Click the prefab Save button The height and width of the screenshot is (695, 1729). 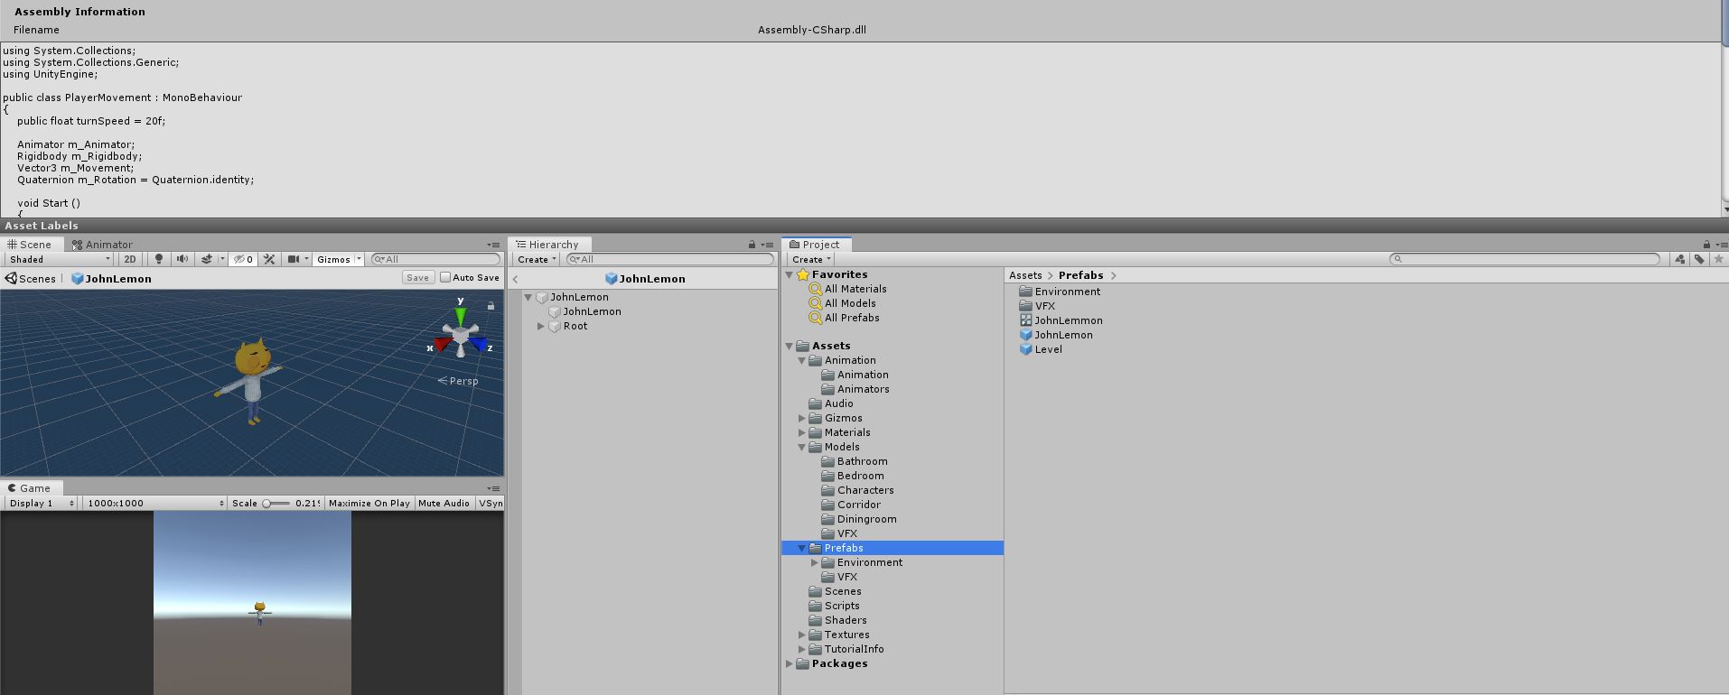coord(417,278)
